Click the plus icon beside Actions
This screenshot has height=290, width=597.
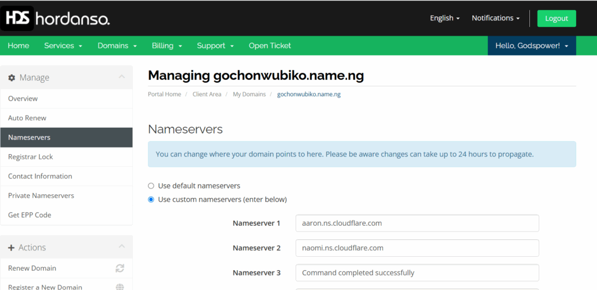pos(12,247)
